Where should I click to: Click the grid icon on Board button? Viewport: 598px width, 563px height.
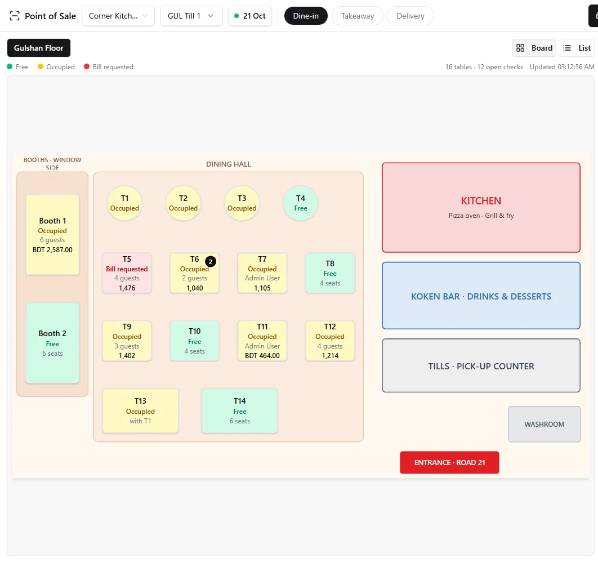coord(520,48)
